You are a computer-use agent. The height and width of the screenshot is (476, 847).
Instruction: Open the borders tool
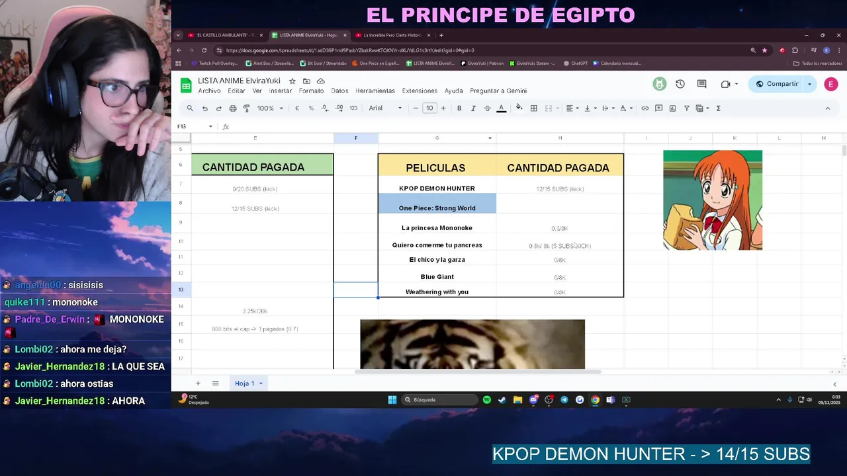(x=533, y=108)
